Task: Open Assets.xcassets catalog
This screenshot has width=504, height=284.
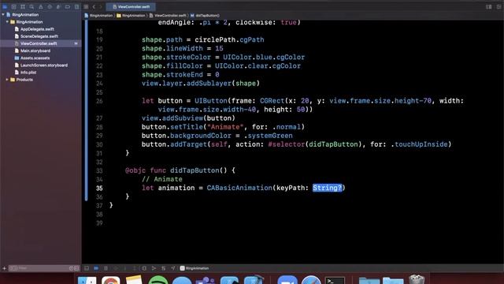Action: pyautogui.click(x=35, y=58)
